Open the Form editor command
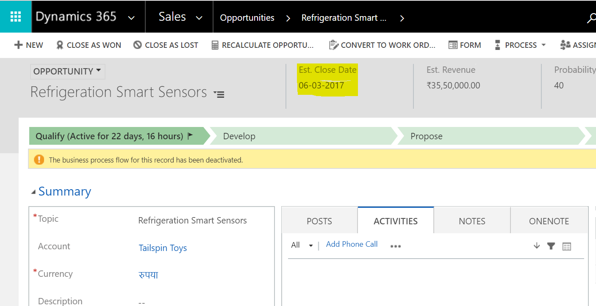 tap(465, 45)
